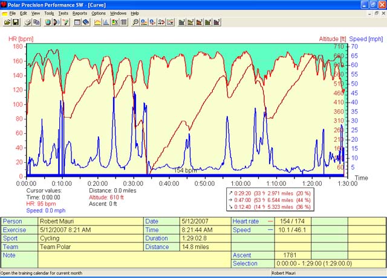Open the Options menu

click(99, 13)
